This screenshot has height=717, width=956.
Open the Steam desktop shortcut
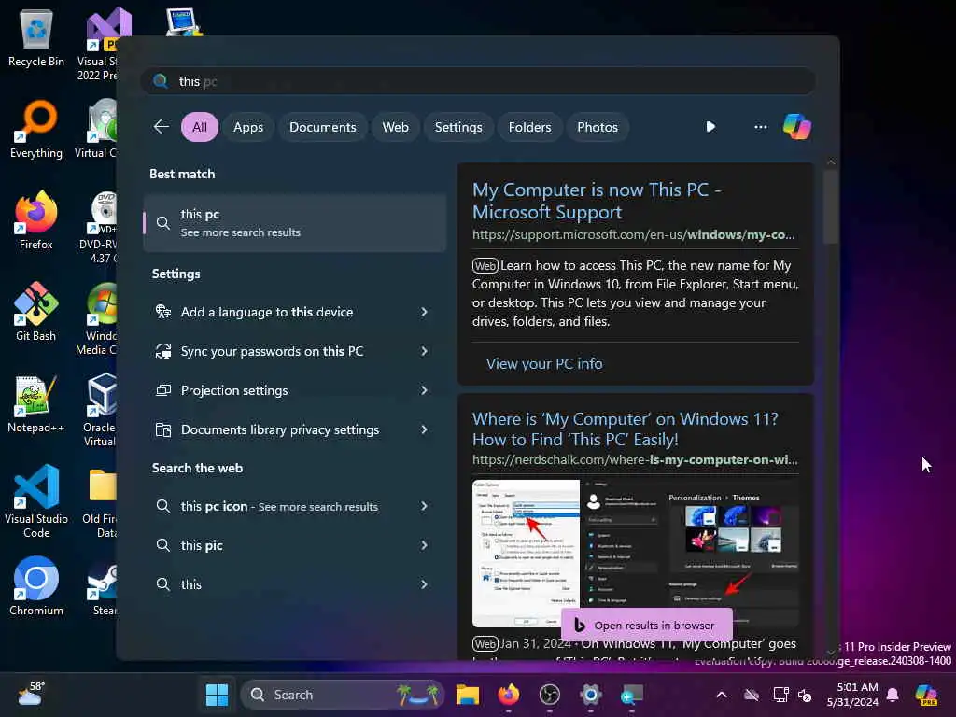coord(103,586)
